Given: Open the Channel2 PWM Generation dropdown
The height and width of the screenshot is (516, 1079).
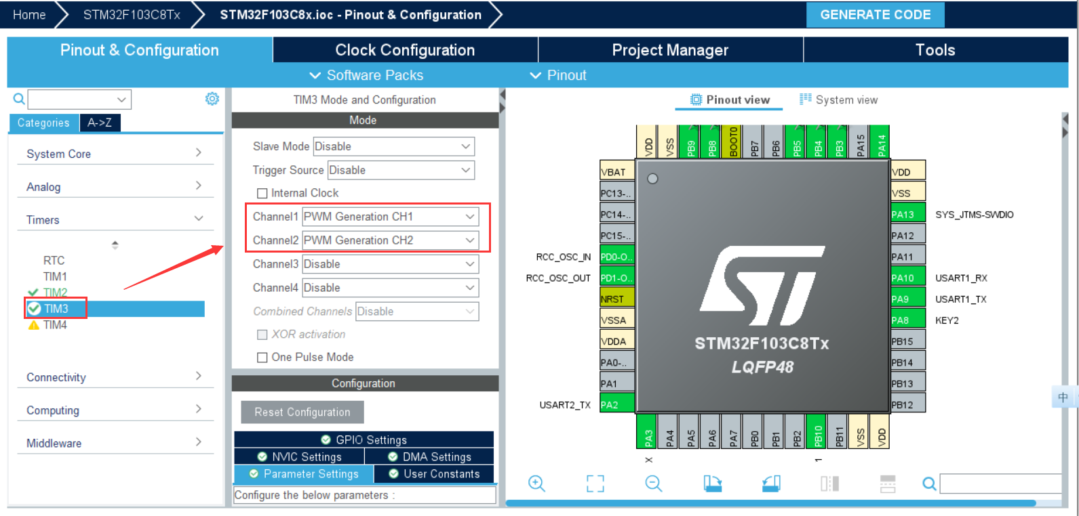Looking at the screenshot, I should click(390, 240).
